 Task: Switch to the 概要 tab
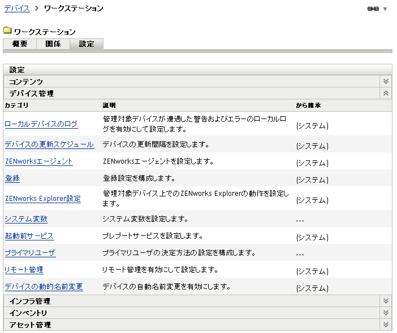point(20,44)
